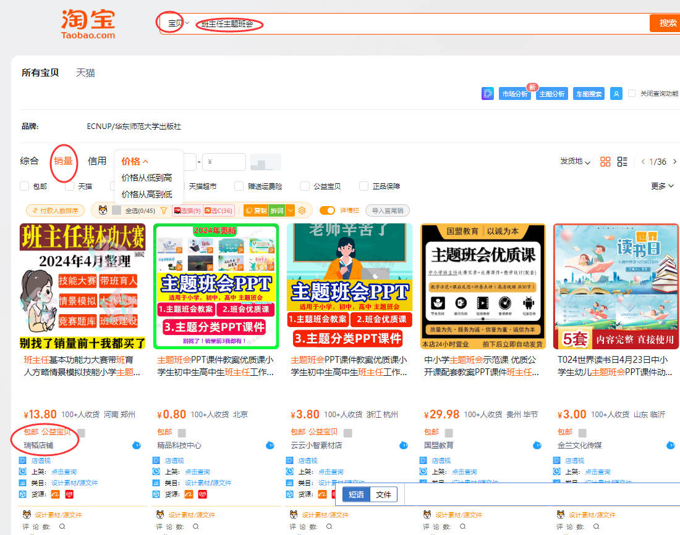Select 价格从低到高 sort option
Screen dimensions: 680x535
point(147,178)
